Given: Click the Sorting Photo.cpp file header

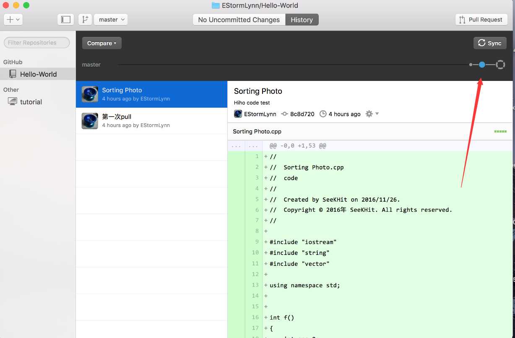Looking at the screenshot, I should 257,131.
